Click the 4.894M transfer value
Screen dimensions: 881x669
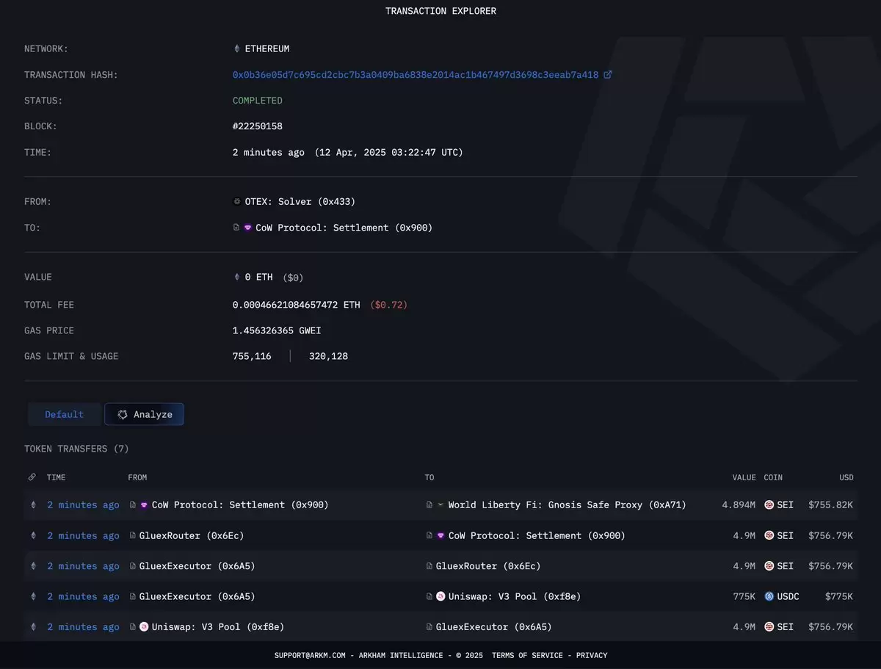click(739, 505)
